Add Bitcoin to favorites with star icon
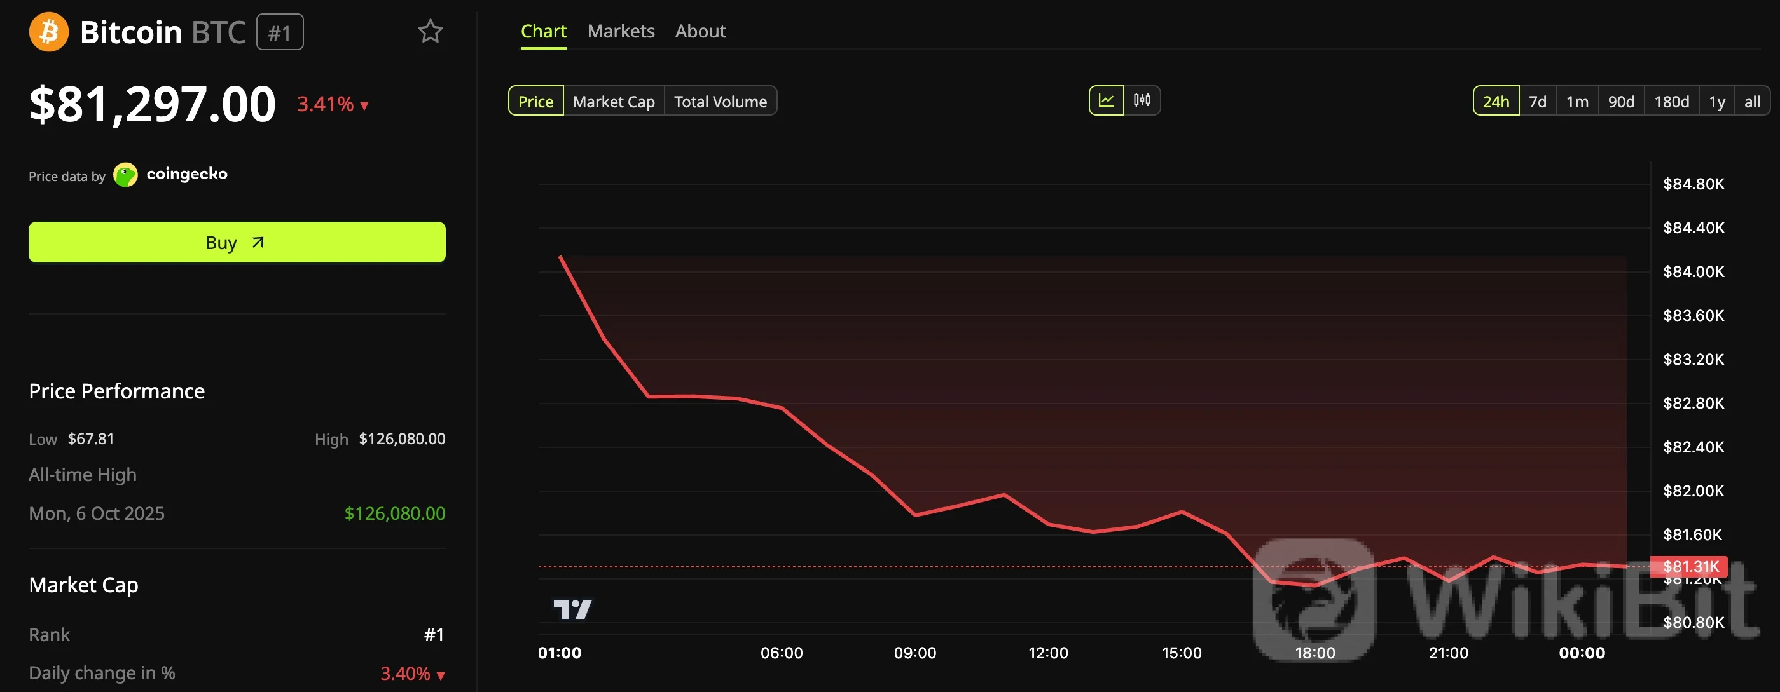The width and height of the screenshot is (1780, 692). [x=430, y=31]
